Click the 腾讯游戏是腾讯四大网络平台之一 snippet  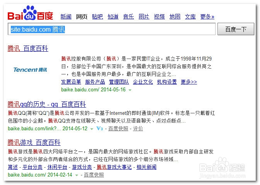[x=110, y=155]
